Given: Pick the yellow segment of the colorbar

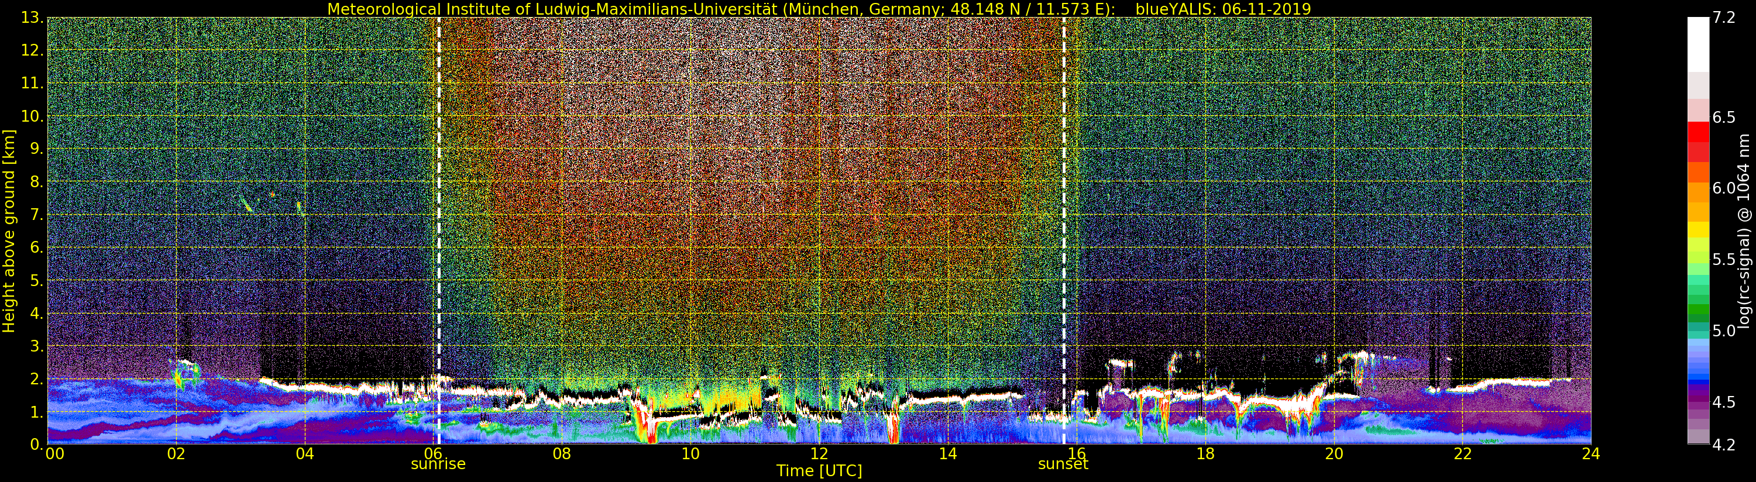Looking at the screenshot, I should click(x=1698, y=230).
